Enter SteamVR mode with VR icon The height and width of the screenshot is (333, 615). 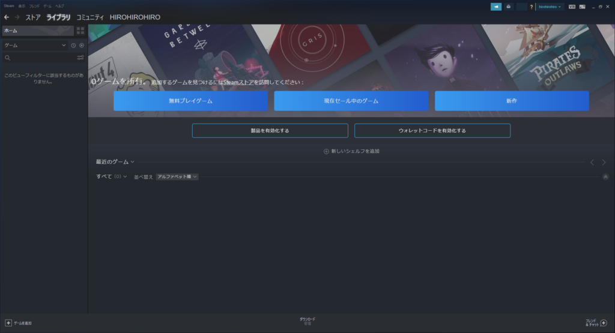[x=572, y=7]
